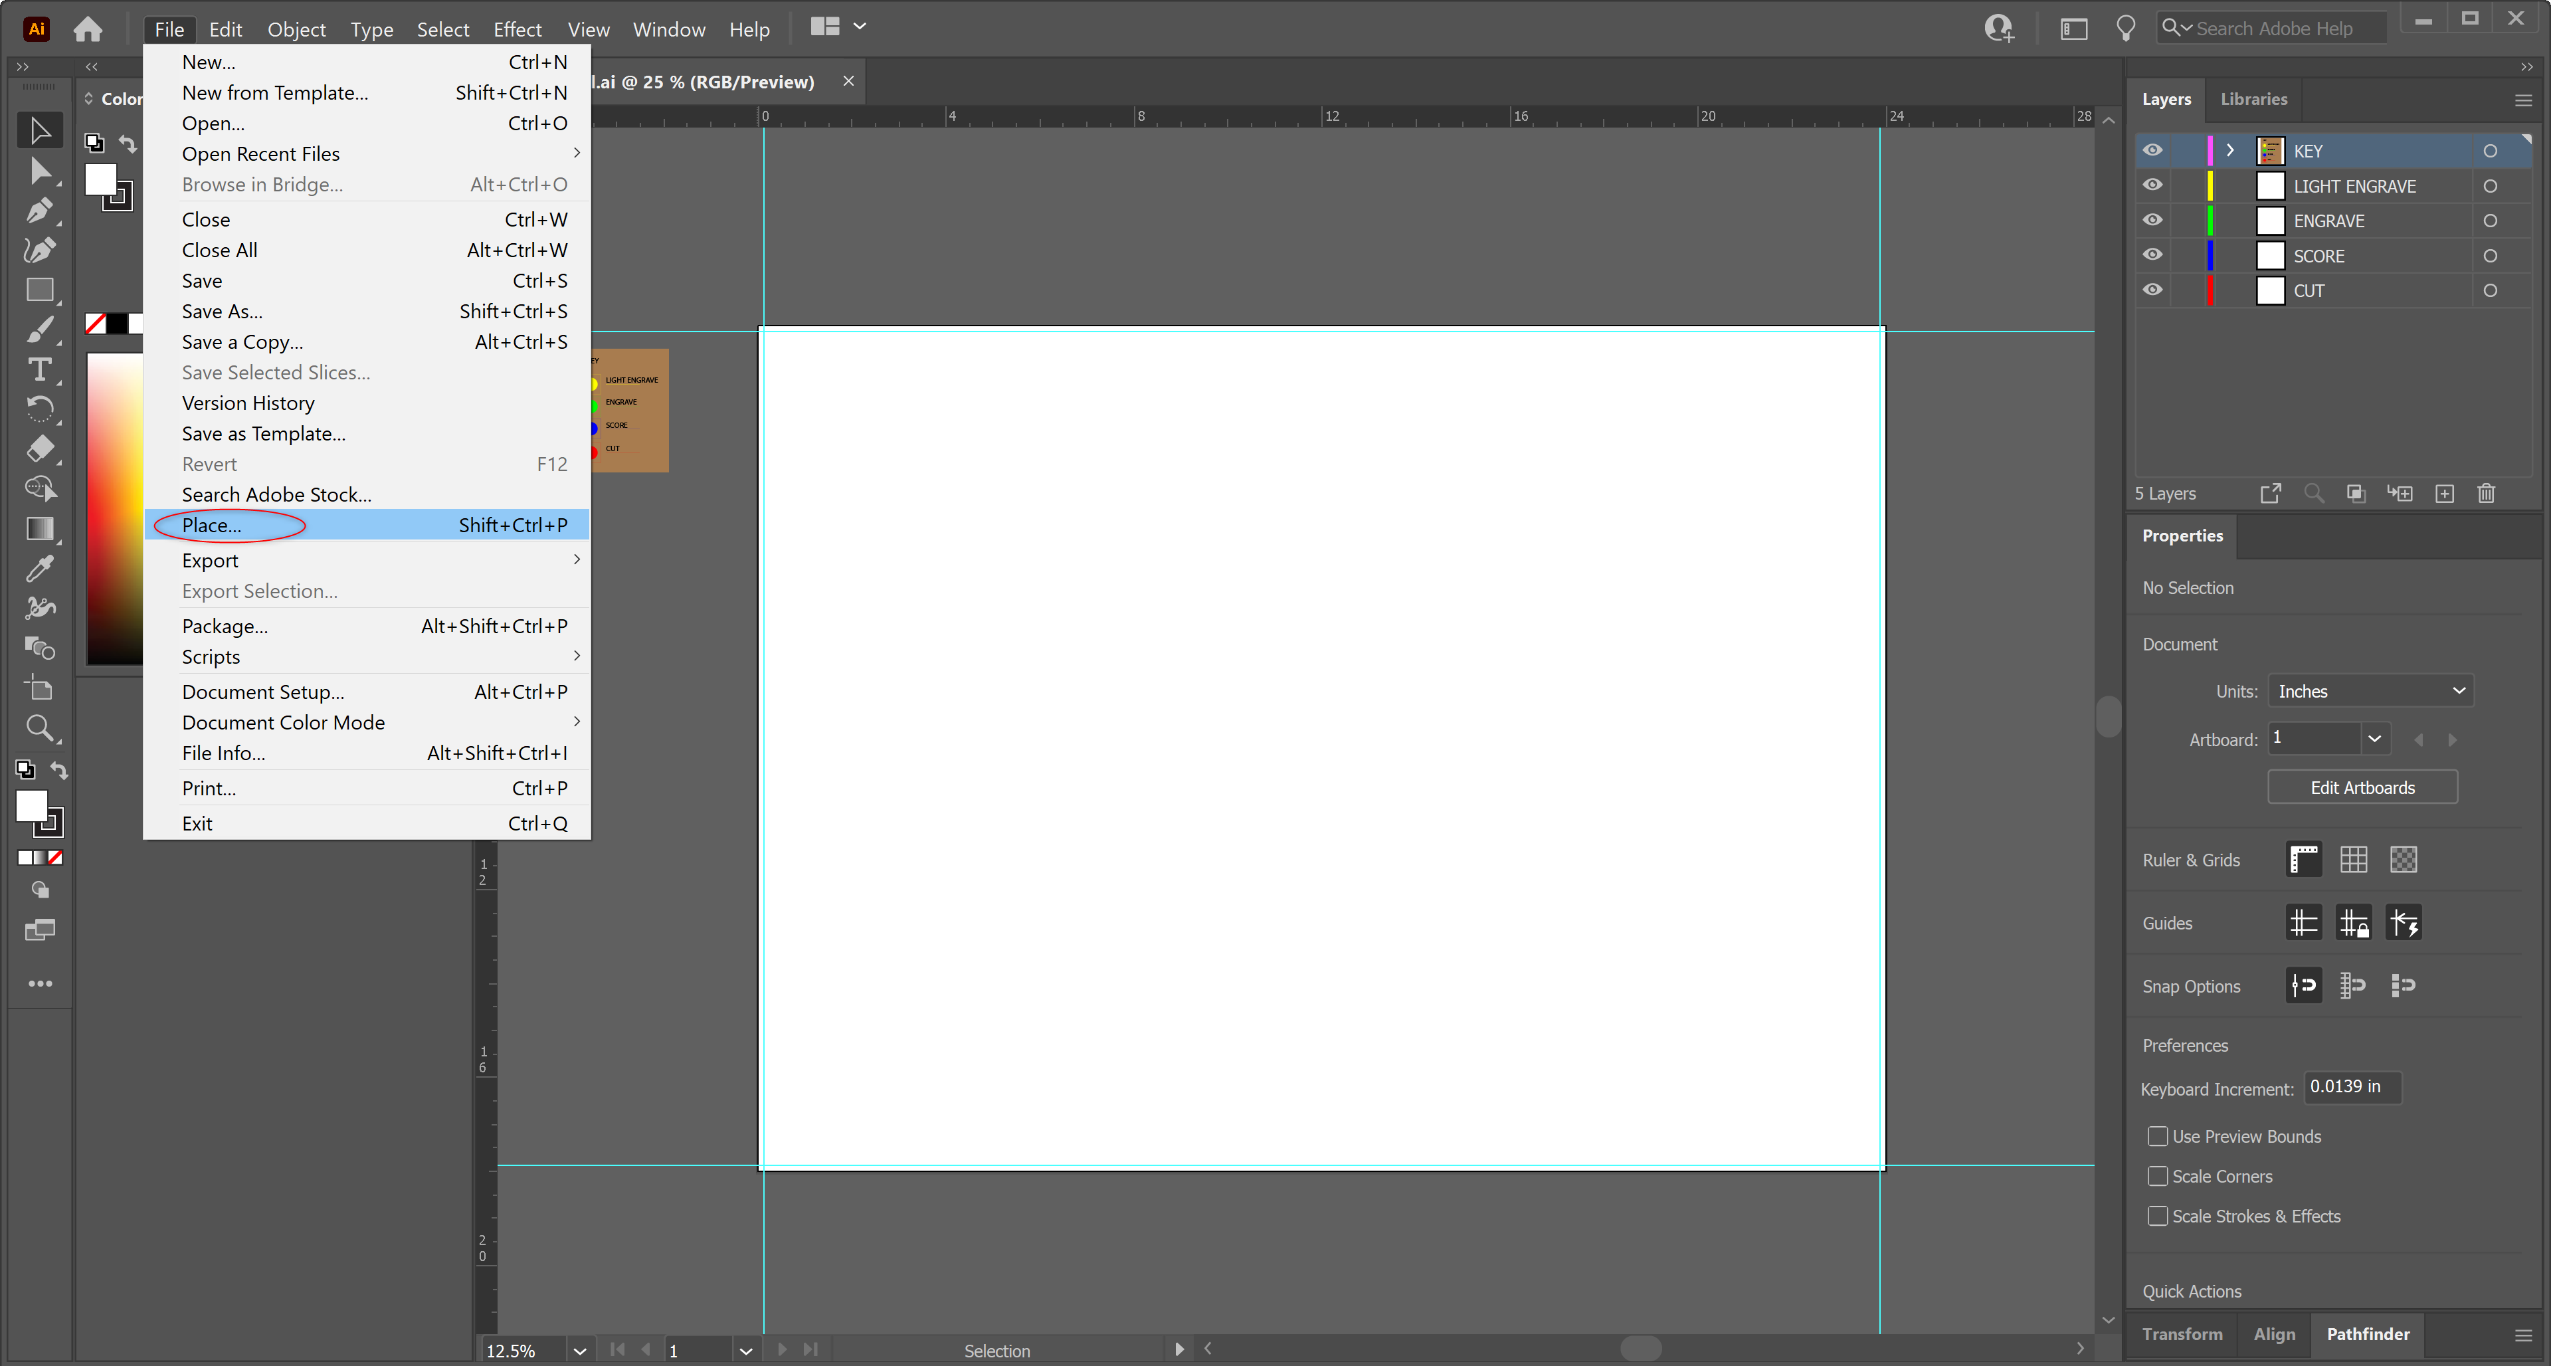Image resolution: width=2551 pixels, height=1366 pixels.
Task: Open the Units dropdown
Action: pyautogui.click(x=2370, y=692)
